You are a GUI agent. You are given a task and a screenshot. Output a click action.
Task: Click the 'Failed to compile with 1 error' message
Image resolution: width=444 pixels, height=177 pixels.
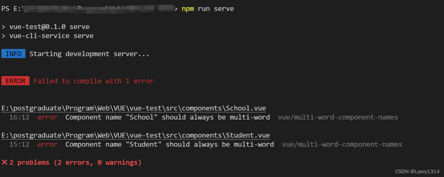click(94, 81)
